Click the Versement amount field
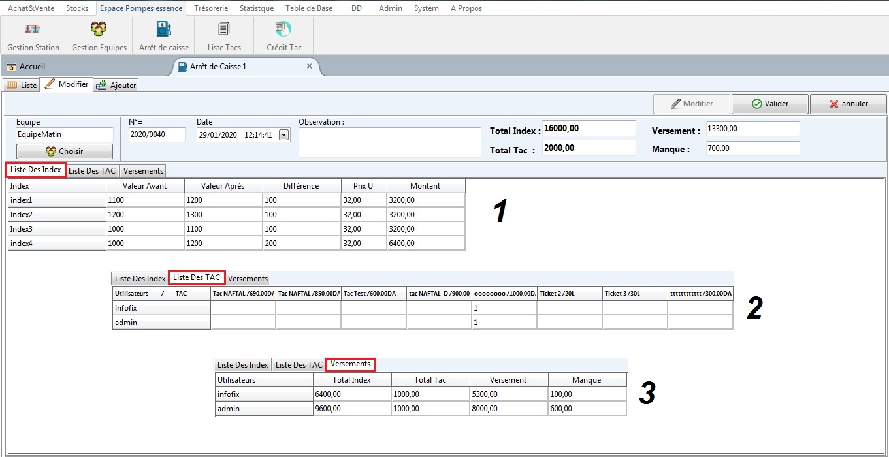 pos(752,129)
